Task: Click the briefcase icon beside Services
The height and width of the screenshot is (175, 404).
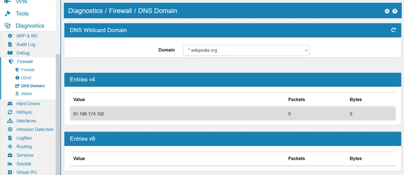Action: pyautogui.click(x=10, y=155)
